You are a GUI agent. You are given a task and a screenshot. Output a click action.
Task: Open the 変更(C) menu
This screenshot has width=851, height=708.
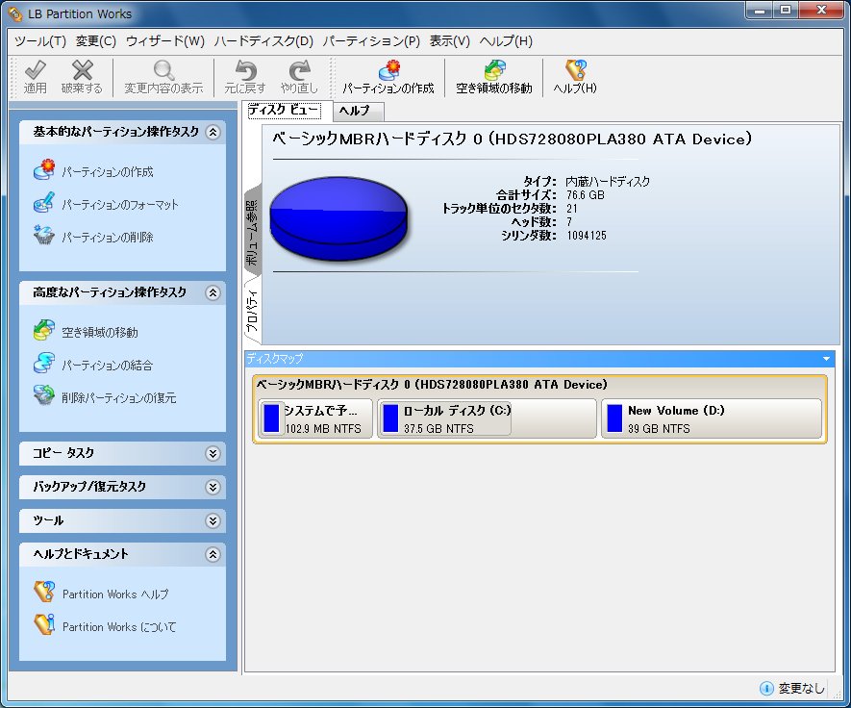[x=96, y=41]
